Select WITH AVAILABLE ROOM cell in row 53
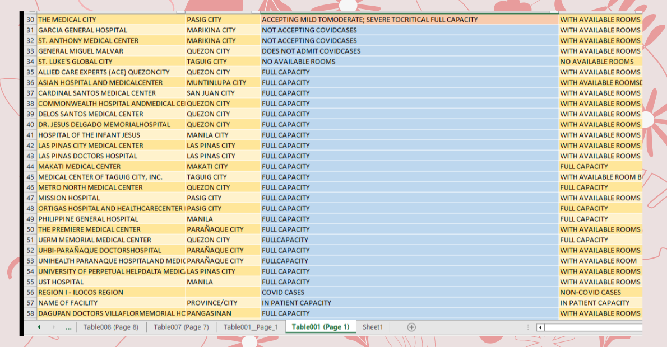Viewport: 667px width, 347px height. pyautogui.click(x=600, y=261)
